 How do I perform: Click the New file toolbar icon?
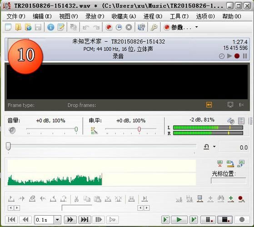[x=8, y=27]
